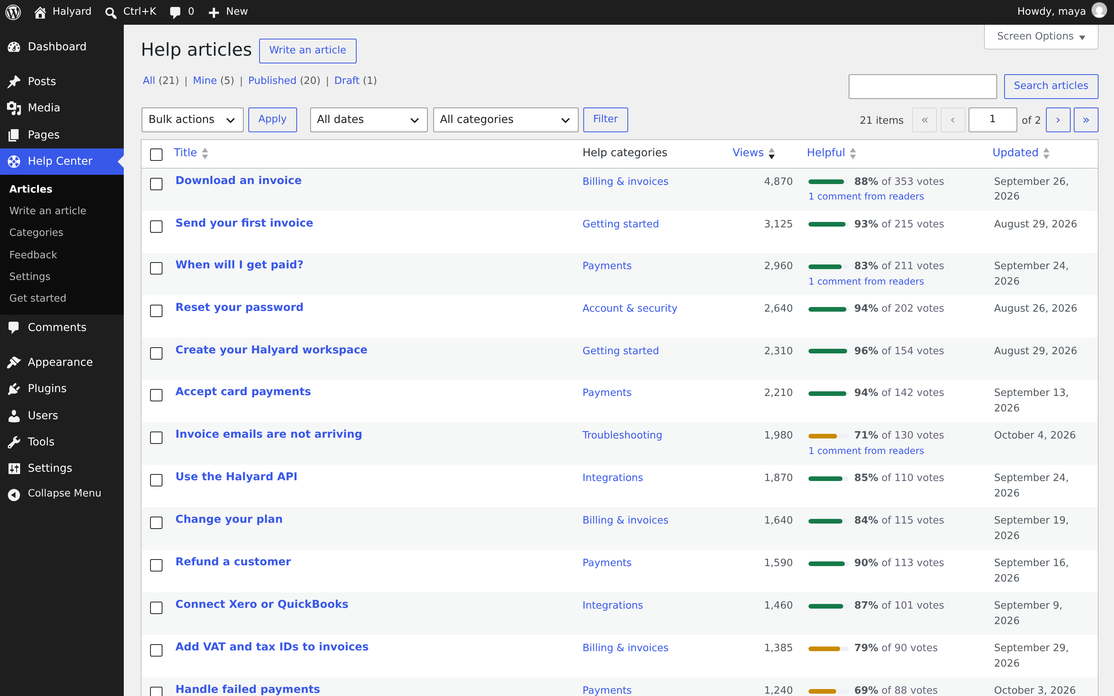Viewport: 1114px width, 696px height.
Task: Switch to the Draft articles filter
Action: pos(347,80)
